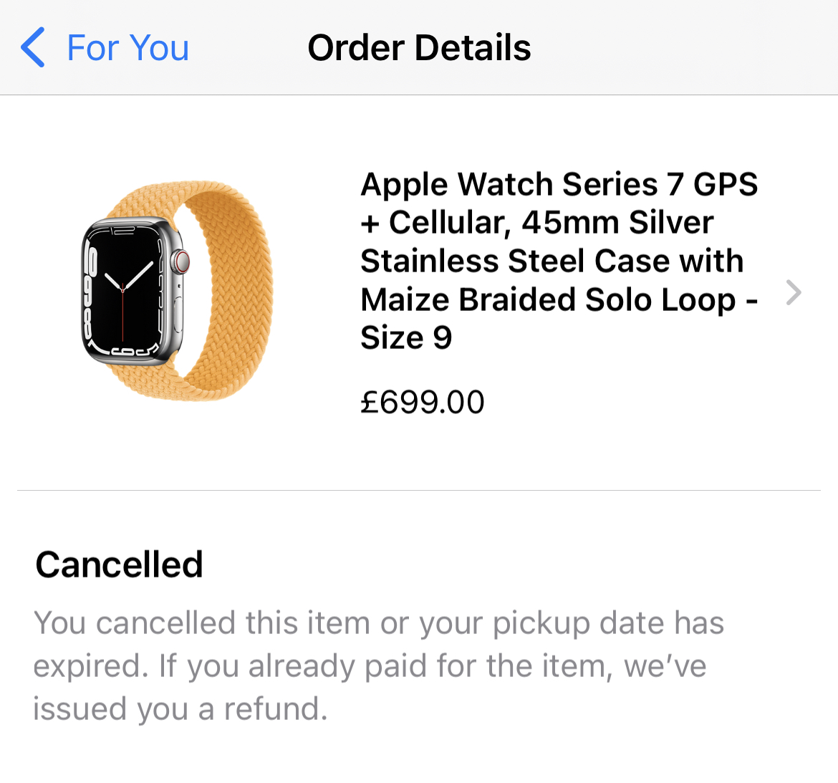Tap the blue back chevron arrow
The width and height of the screenshot is (838, 783).
point(33,47)
